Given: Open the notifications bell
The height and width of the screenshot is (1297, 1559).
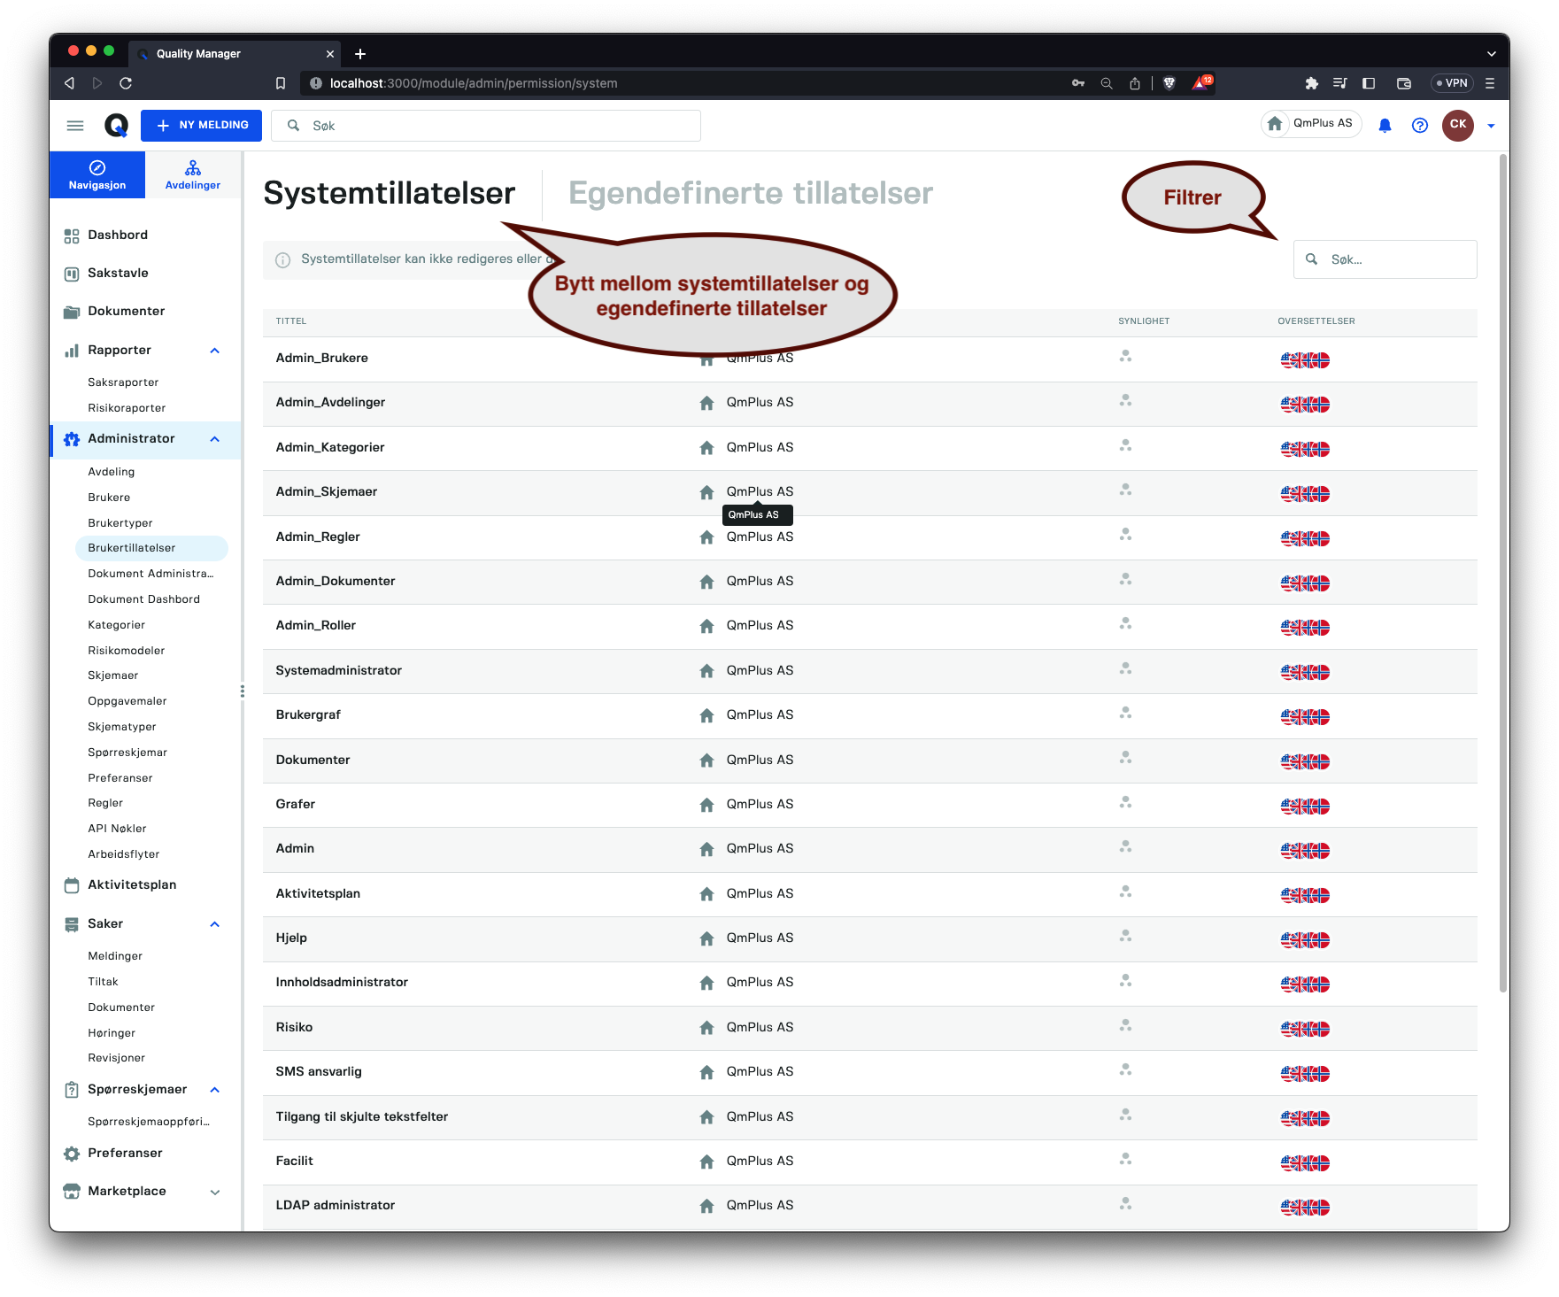Looking at the screenshot, I should 1385,126.
